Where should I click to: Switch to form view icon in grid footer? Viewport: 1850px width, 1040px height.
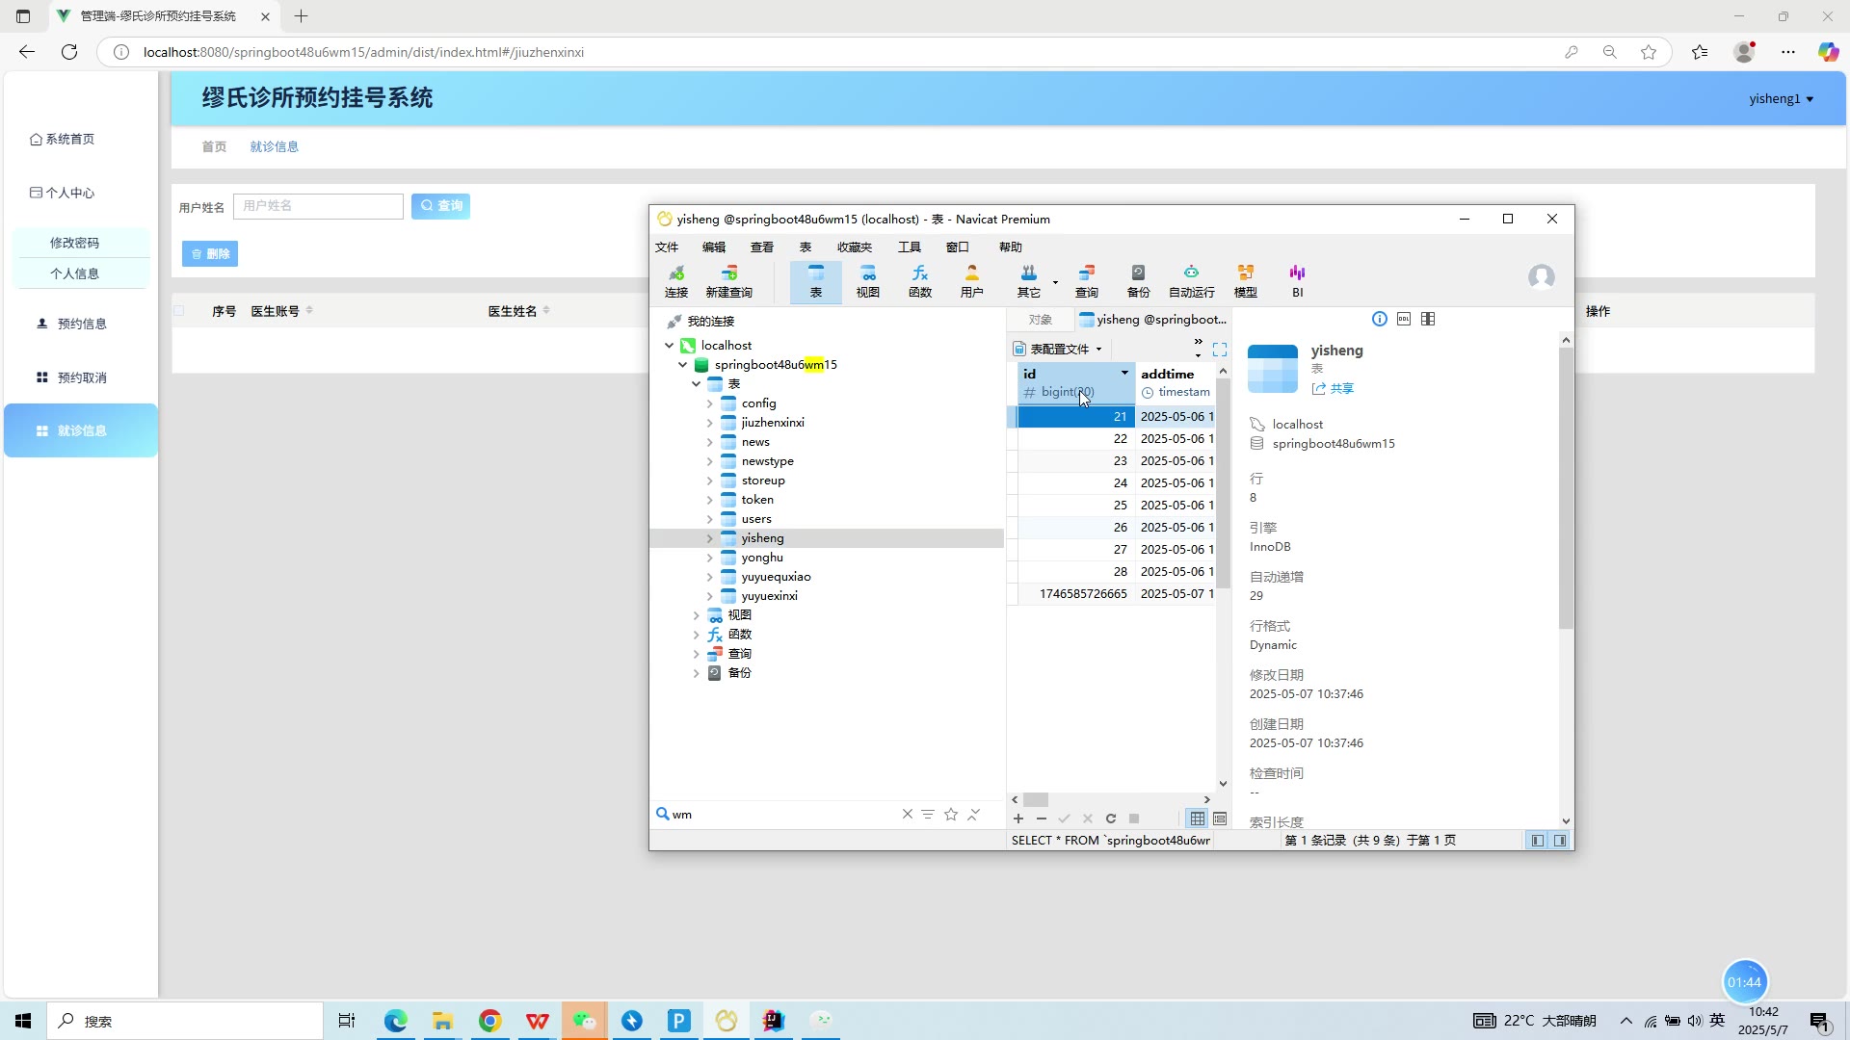pos(1220,819)
